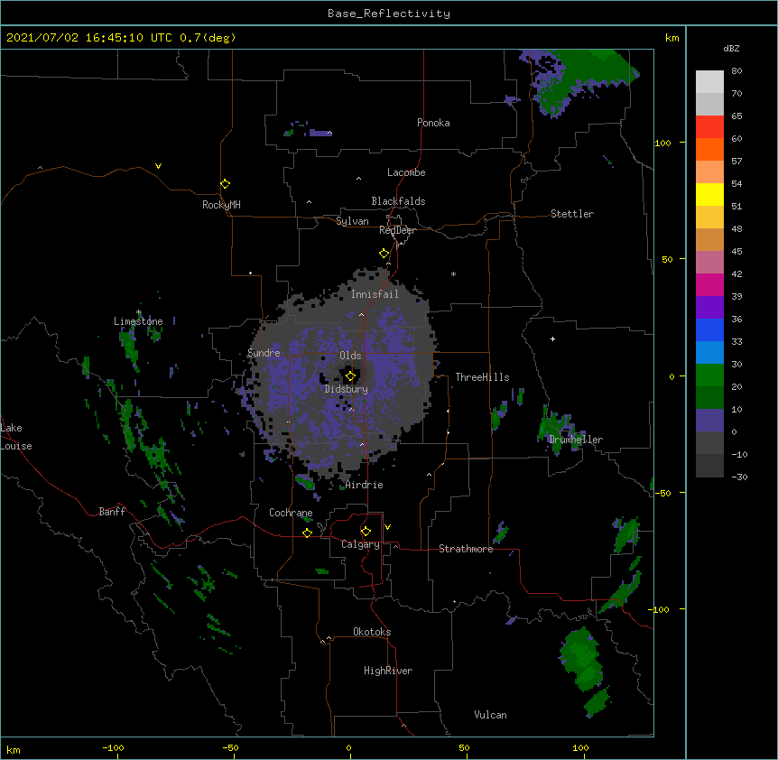
Task: Click the dBZ legend heading
Action: [731, 49]
